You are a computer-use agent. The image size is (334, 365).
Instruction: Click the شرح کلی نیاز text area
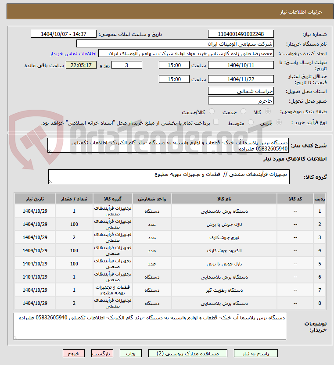pyautogui.click(x=168, y=146)
